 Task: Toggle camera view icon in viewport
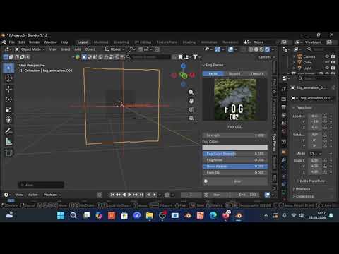[191, 109]
